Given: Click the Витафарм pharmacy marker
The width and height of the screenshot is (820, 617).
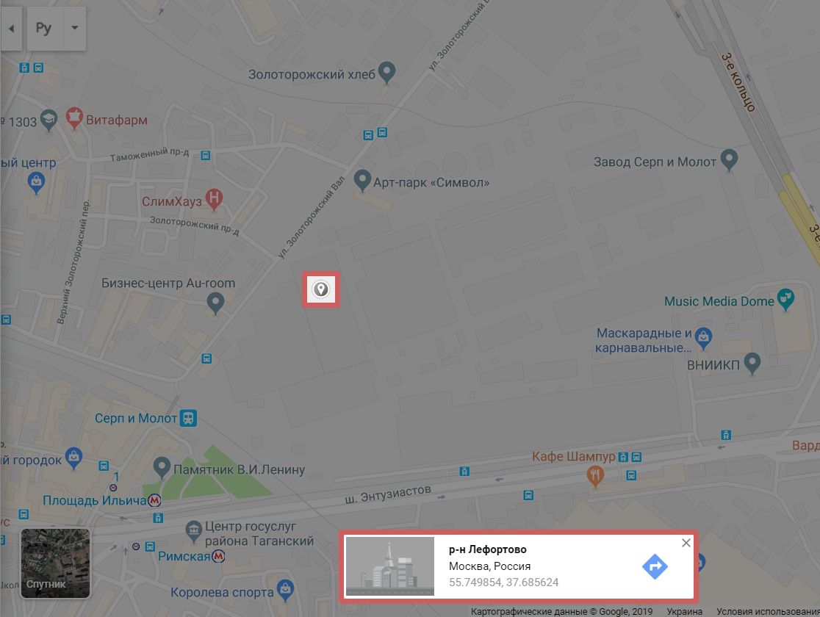Looking at the screenshot, I should 74,118.
